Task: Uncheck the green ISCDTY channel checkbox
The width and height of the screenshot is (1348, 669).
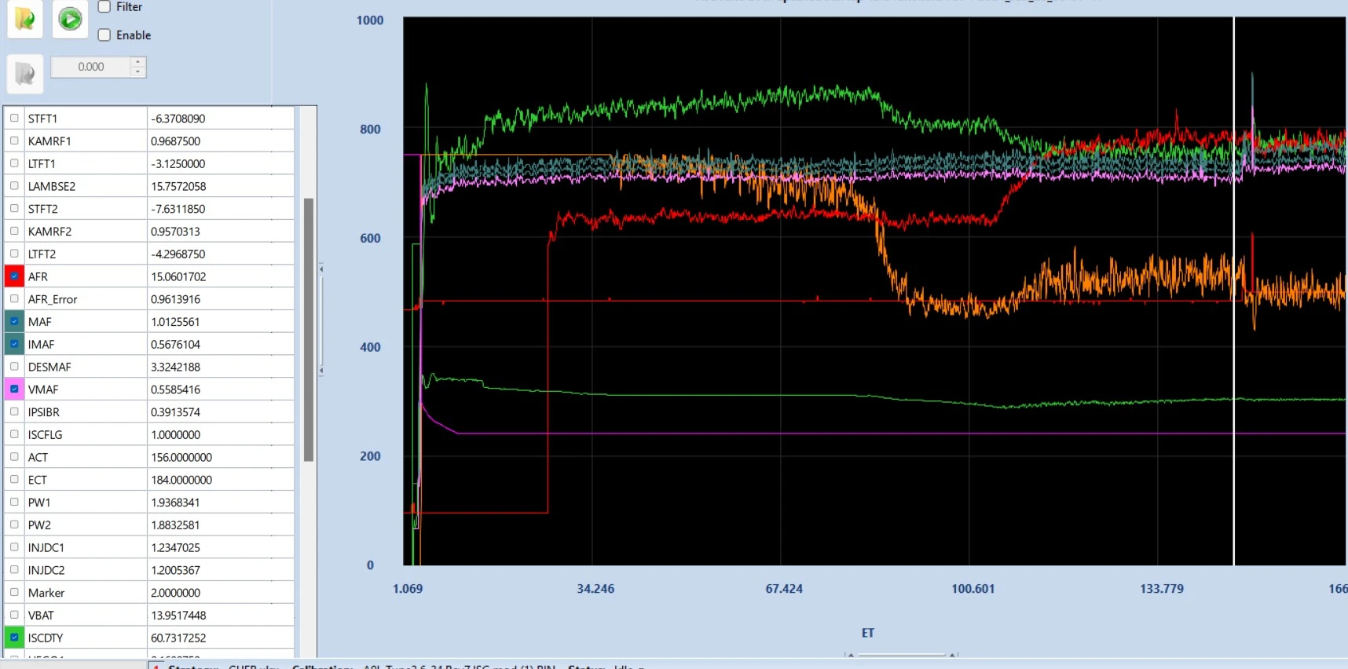Action: (14, 638)
